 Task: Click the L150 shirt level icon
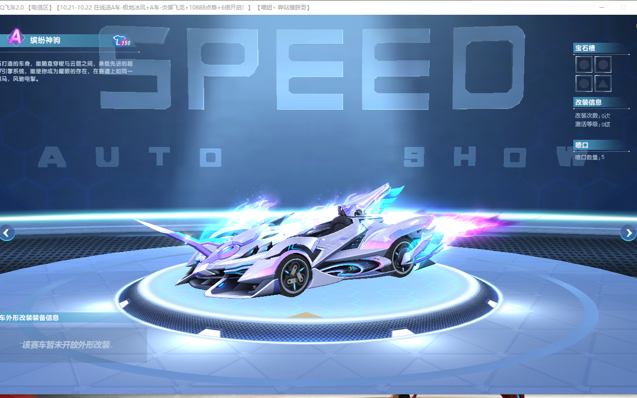coord(122,42)
